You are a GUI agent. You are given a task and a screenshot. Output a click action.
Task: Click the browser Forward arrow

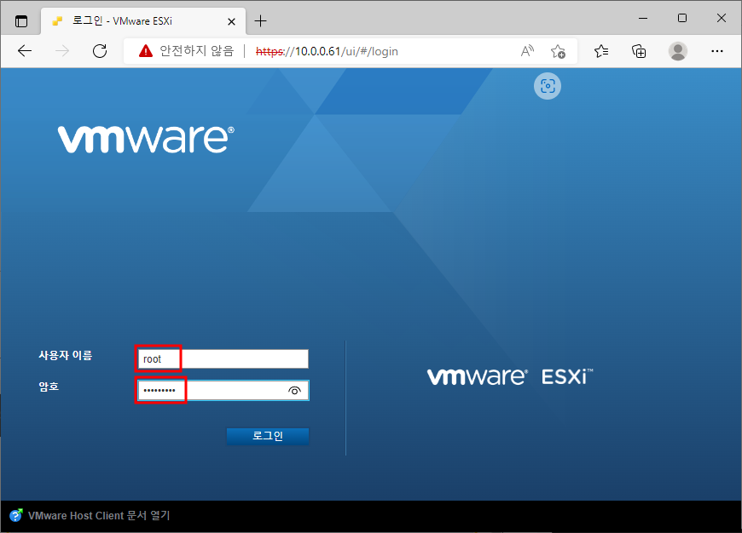(x=62, y=51)
